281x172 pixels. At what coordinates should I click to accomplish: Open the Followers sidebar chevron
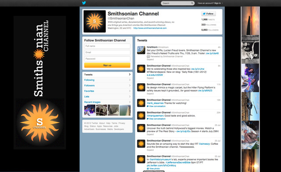(x=130, y=86)
